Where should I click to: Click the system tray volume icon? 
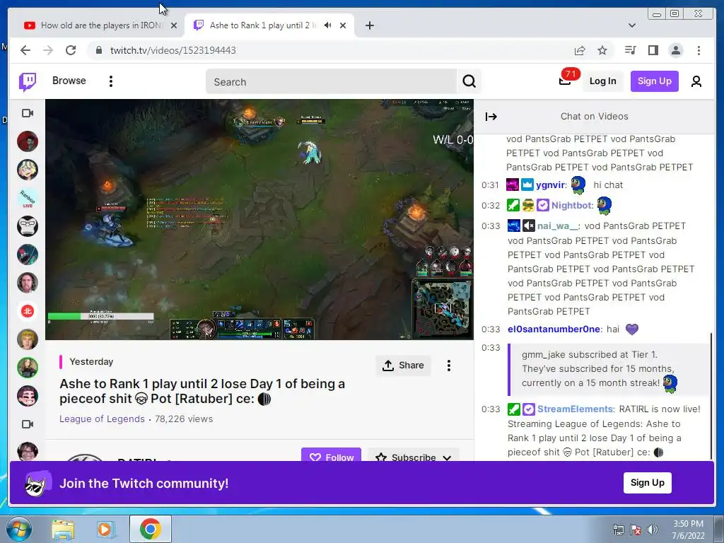coord(652,530)
